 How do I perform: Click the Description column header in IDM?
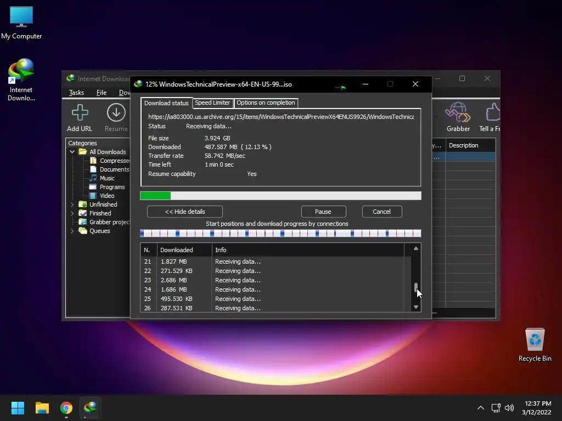(470, 145)
